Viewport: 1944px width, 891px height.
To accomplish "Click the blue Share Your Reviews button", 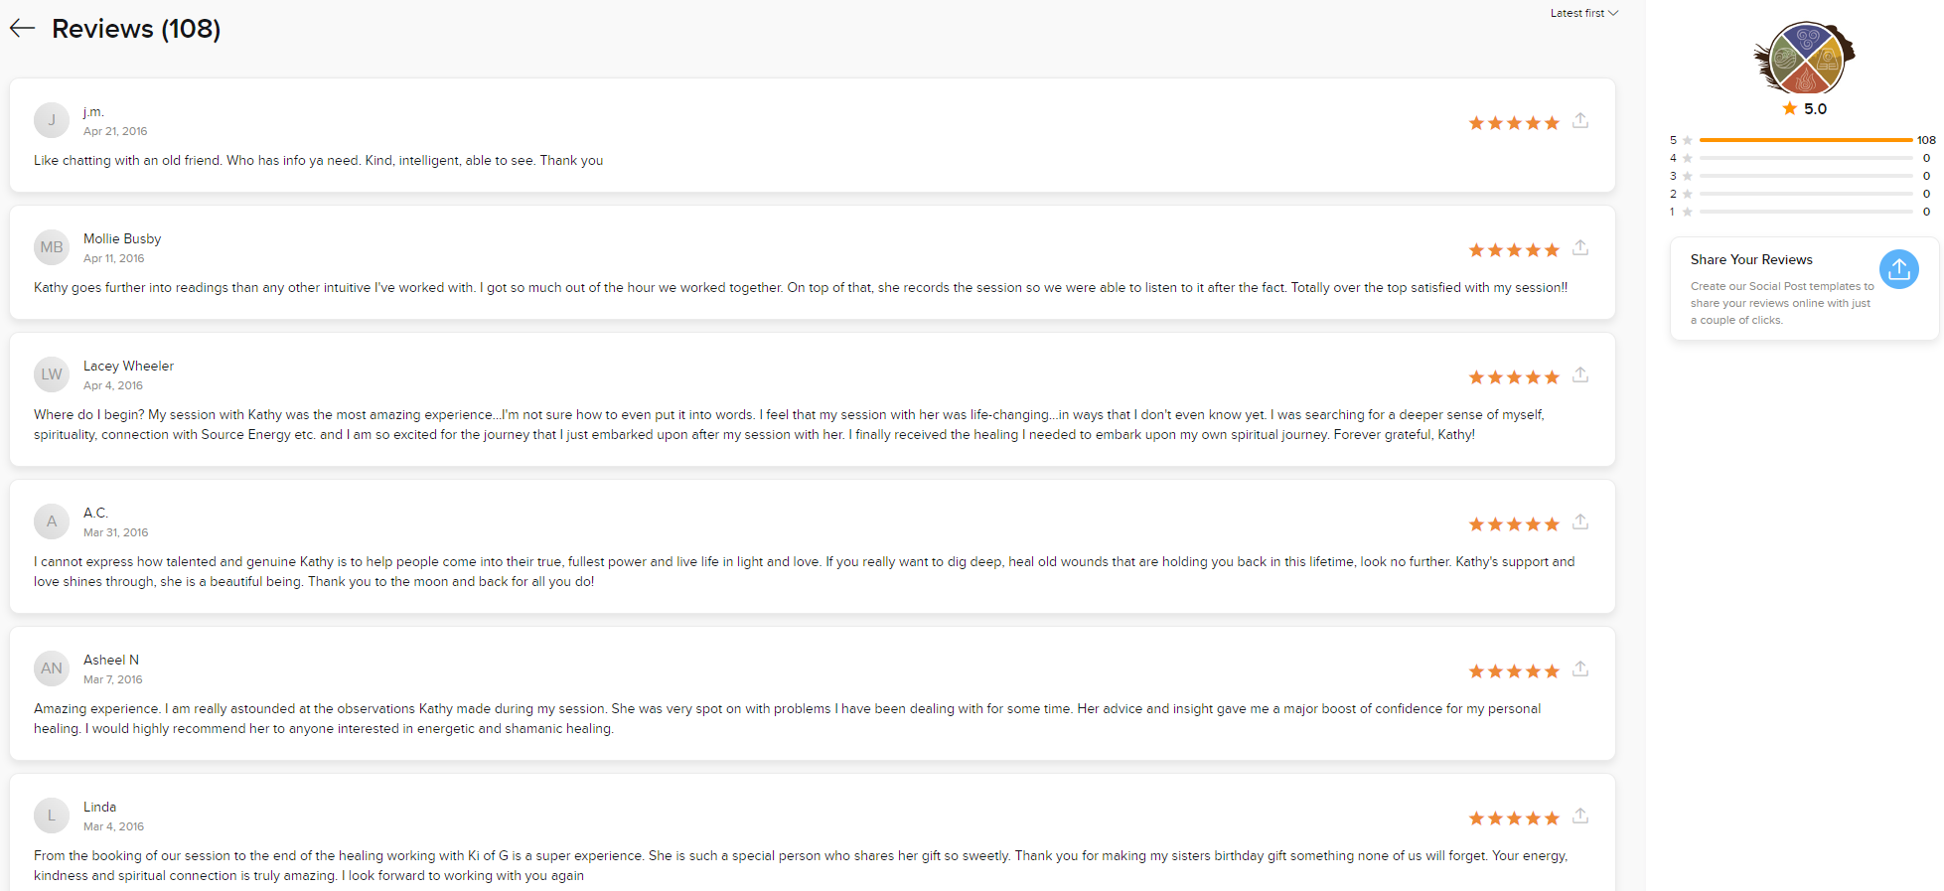I will [x=1898, y=269].
